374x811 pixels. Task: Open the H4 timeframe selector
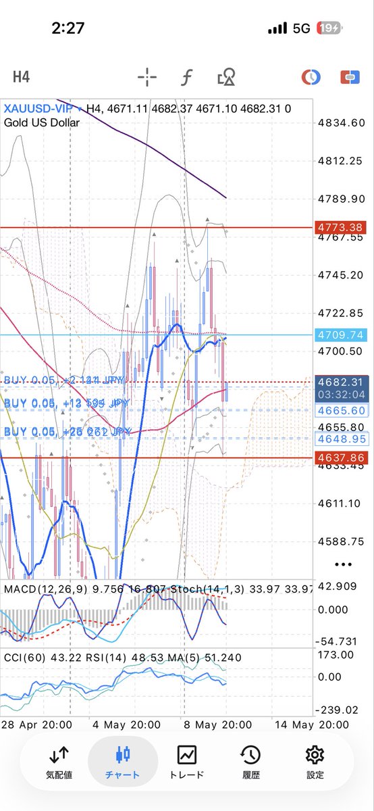click(x=22, y=78)
